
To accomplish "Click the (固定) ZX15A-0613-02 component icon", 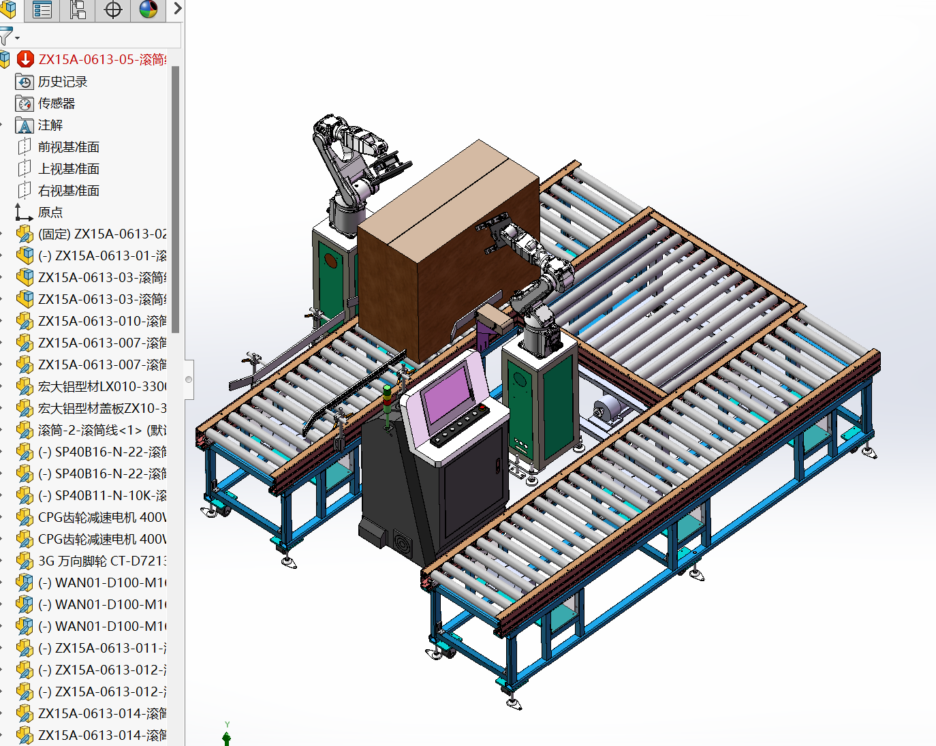I will [x=25, y=234].
